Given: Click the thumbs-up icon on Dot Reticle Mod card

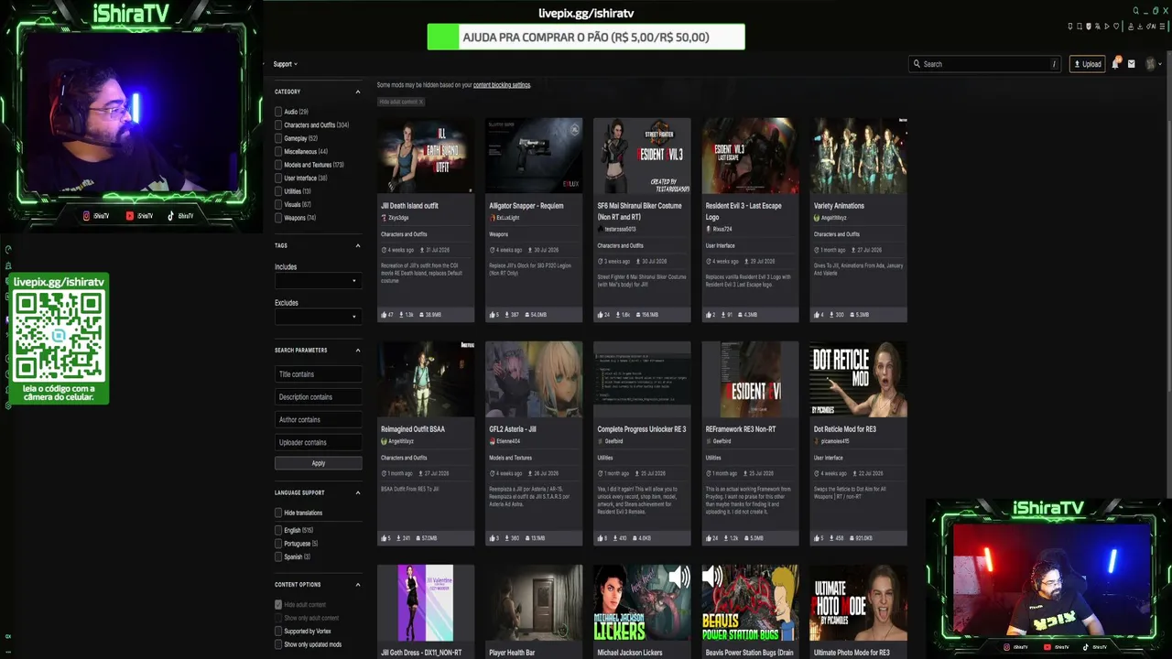Looking at the screenshot, I should click(817, 538).
